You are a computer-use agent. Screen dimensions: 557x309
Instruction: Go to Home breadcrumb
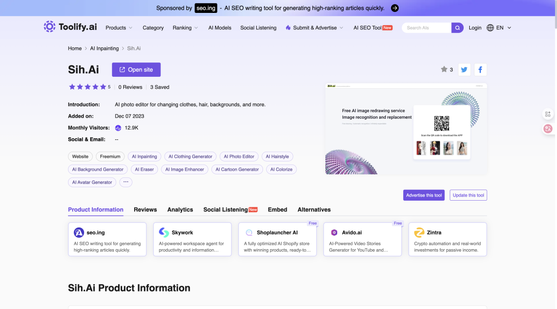75,48
